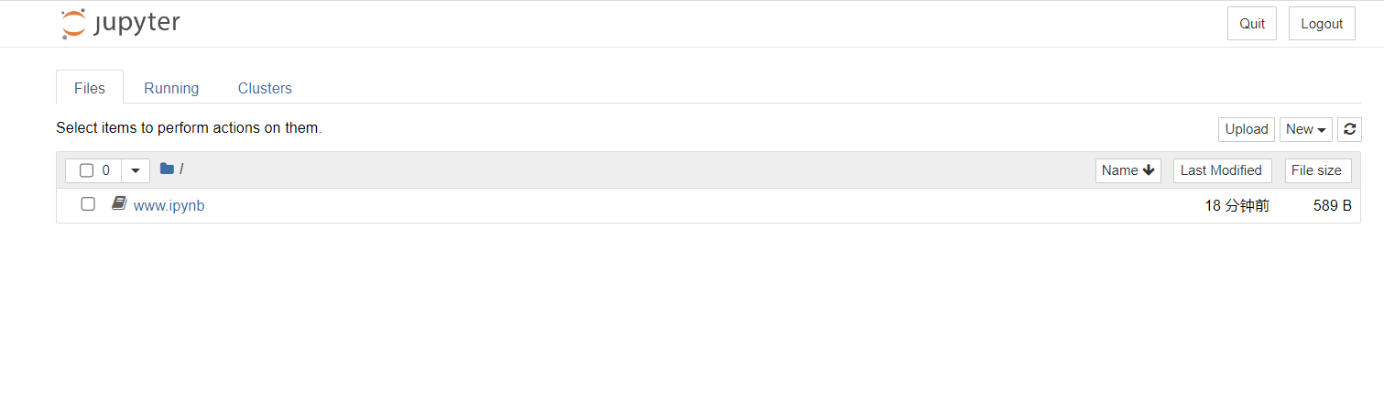Click the Name sort arrow
The image size is (1384, 393).
[x=1149, y=170]
